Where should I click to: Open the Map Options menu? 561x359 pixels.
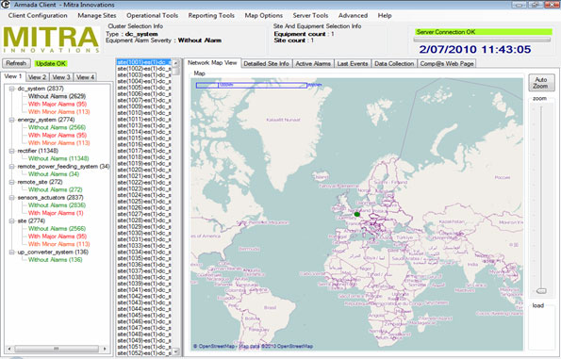pos(264,16)
